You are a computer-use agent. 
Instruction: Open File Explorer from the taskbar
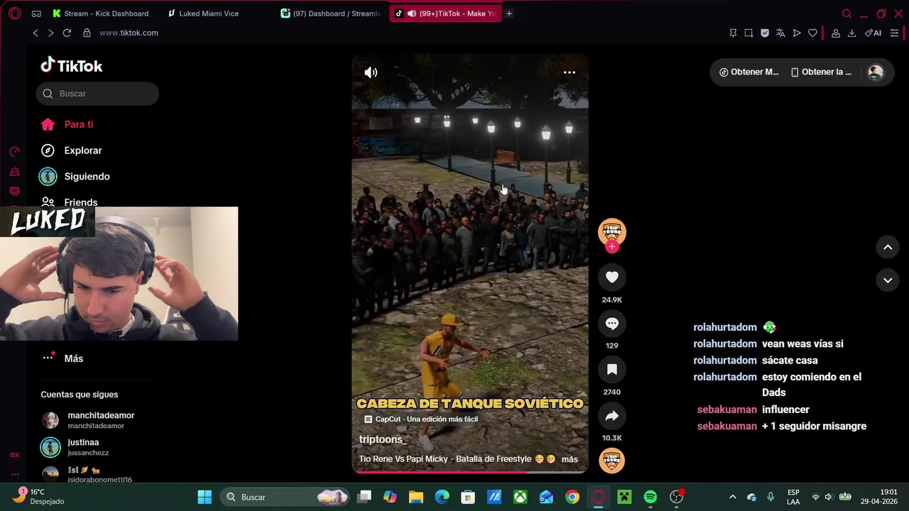pyautogui.click(x=416, y=498)
